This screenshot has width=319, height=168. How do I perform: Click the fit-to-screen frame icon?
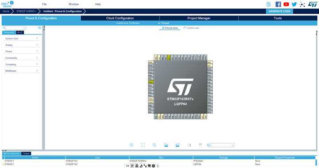pos(143,145)
